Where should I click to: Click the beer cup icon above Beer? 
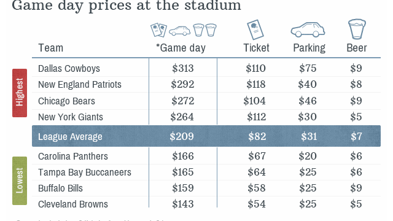click(357, 29)
